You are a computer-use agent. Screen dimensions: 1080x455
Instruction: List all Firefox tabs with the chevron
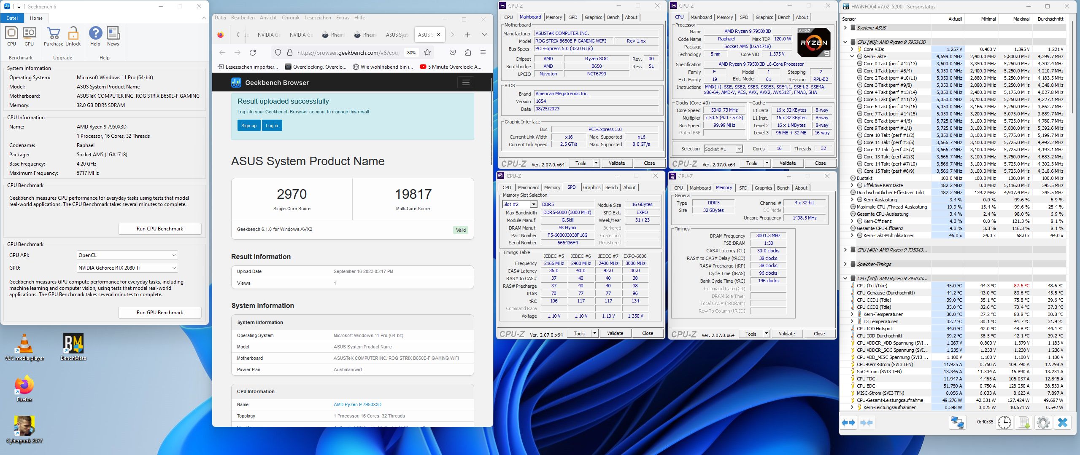484,35
